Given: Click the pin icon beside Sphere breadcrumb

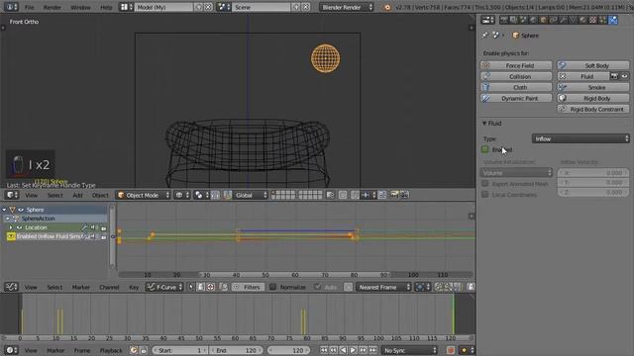Looking at the screenshot, I should tap(484, 36).
